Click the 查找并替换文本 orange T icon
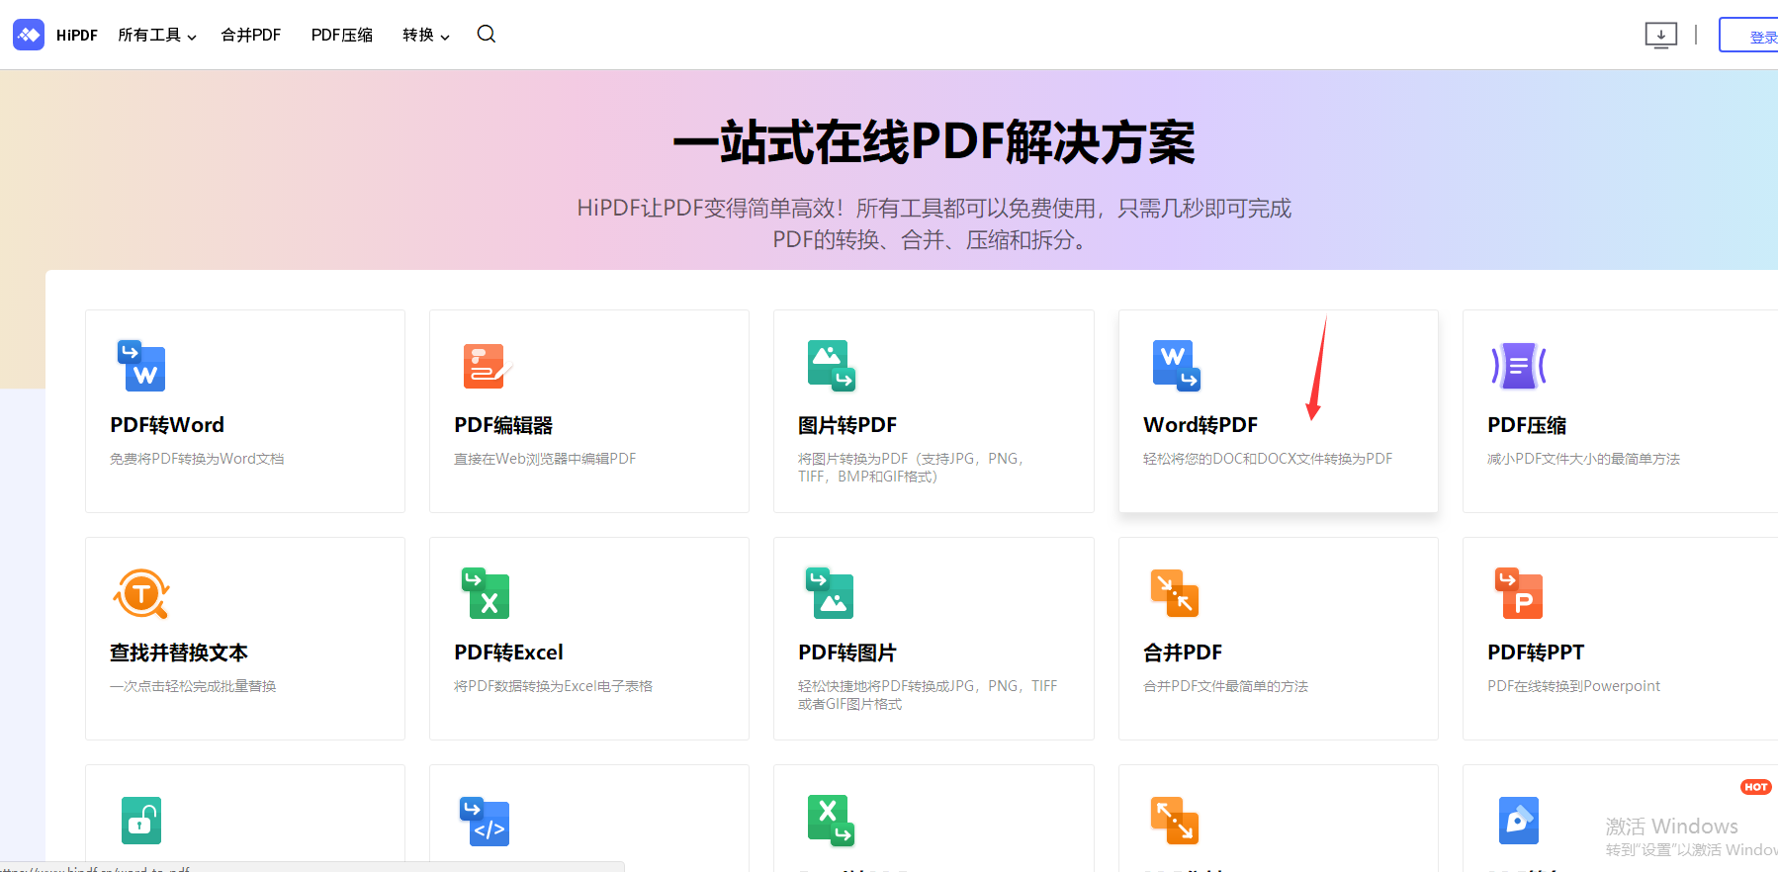The width and height of the screenshot is (1778, 872). 141,594
